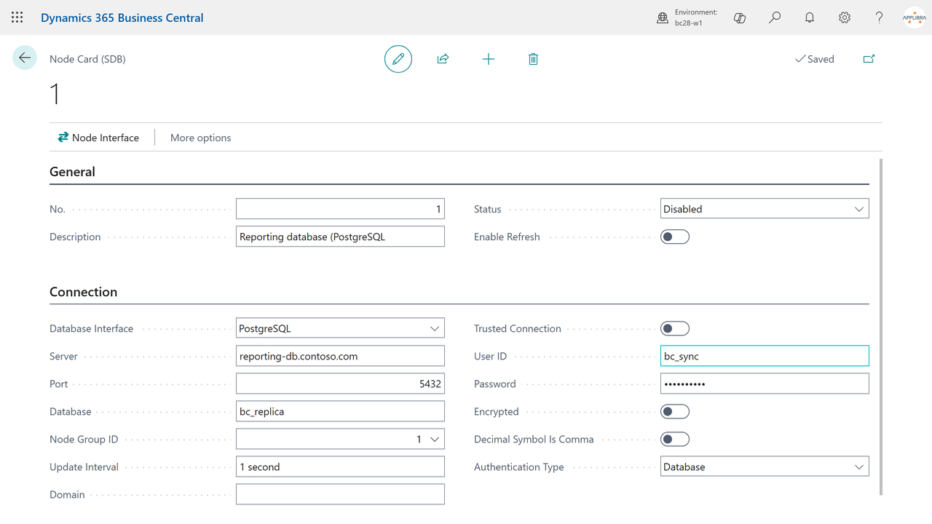
Task: Open the Copilot icon in the header
Action: 740,18
